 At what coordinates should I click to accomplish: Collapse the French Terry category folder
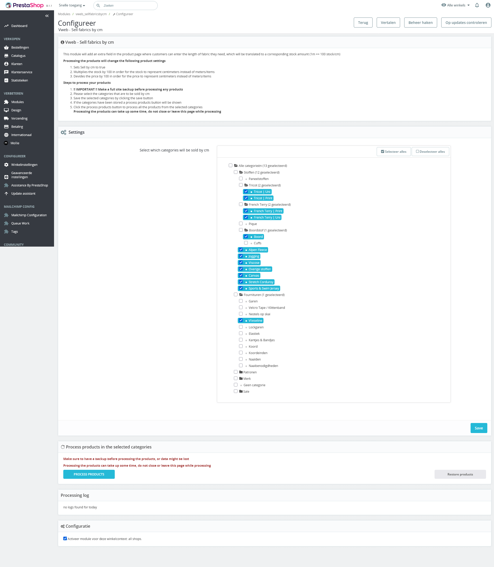[246, 204]
